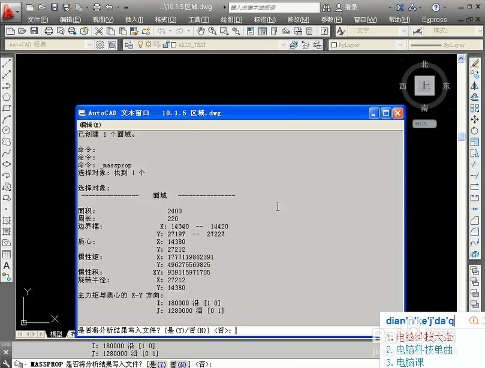Select the Chamfer modify tool
This screenshot has width=485, height=368.
[x=475, y=220]
